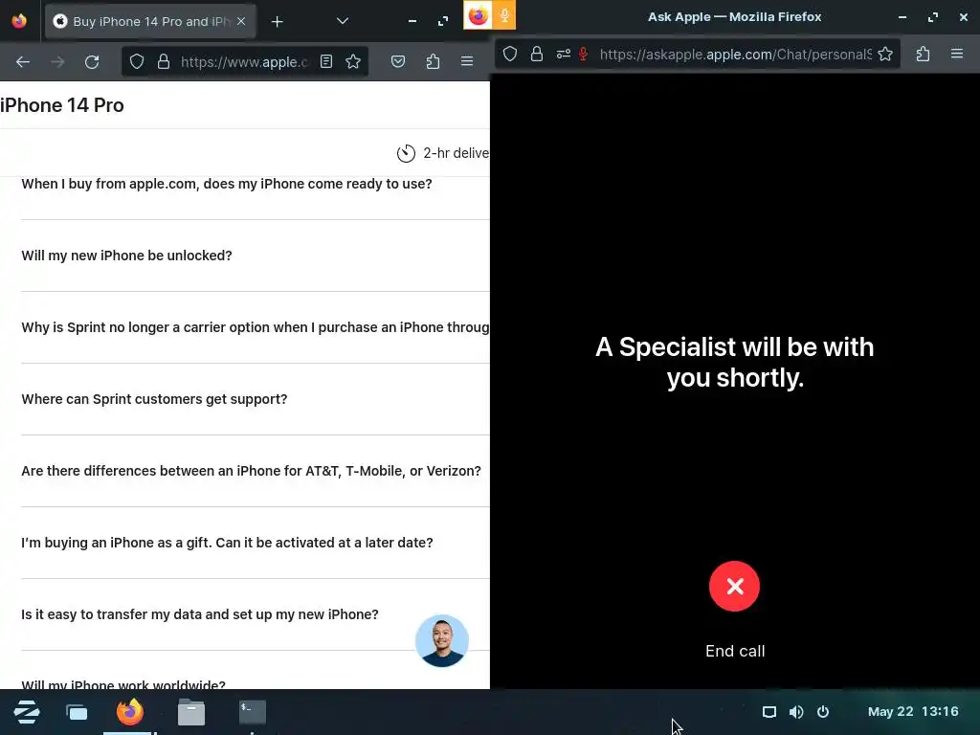Open the Zorin start menu
The image size is (980, 735).
click(26, 712)
